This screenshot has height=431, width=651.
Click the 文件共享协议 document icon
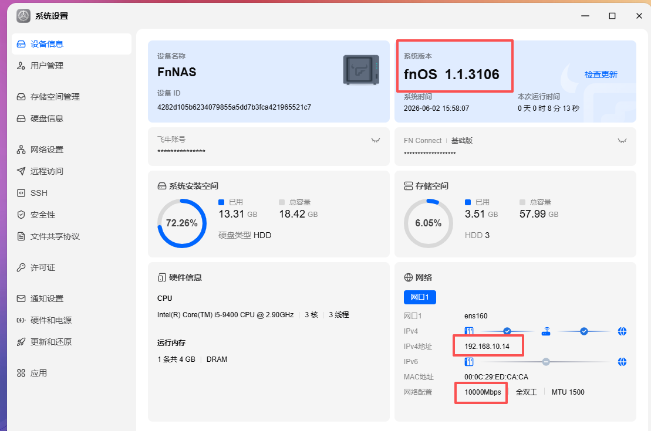[21, 236]
